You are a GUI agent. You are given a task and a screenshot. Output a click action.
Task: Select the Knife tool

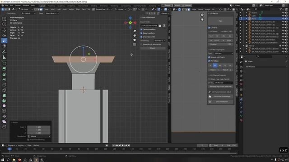click(4, 90)
